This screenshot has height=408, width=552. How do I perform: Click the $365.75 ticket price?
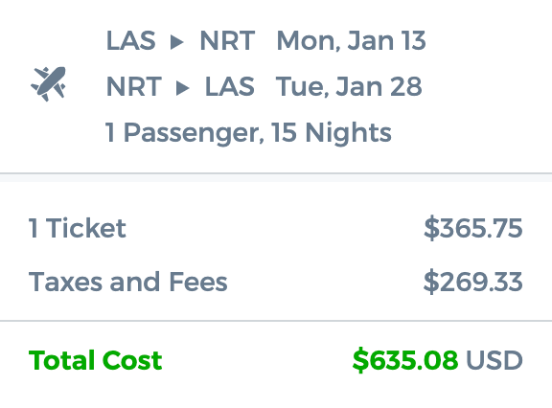(x=472, y=228)
